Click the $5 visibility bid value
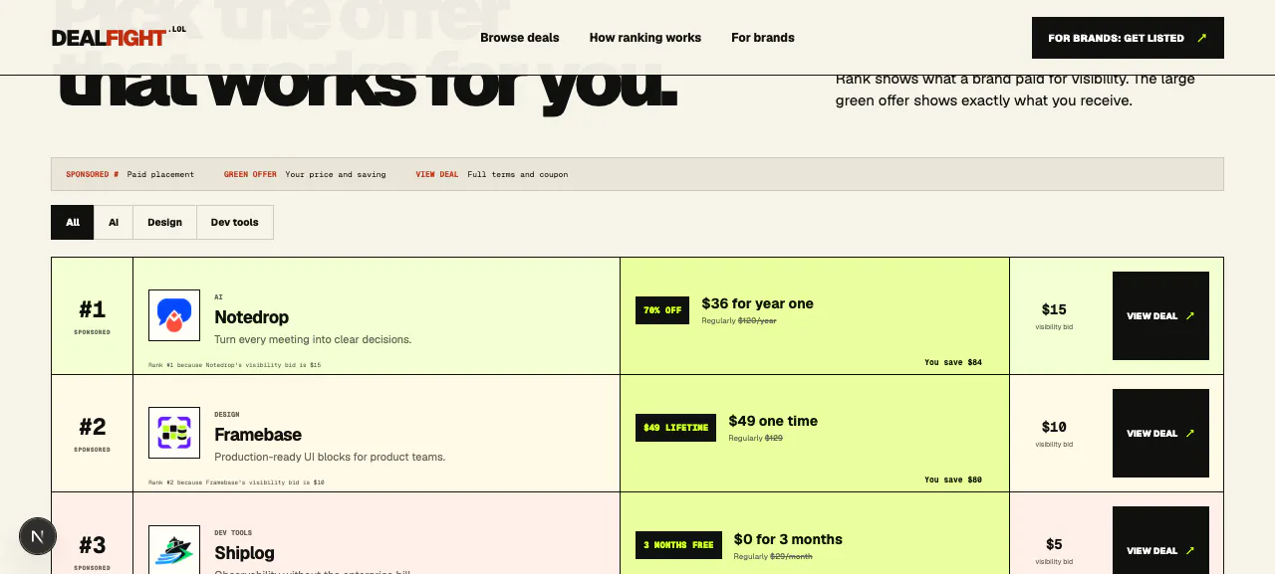This screenshot has height=574, width=1275. click(x=1054, y=544)
